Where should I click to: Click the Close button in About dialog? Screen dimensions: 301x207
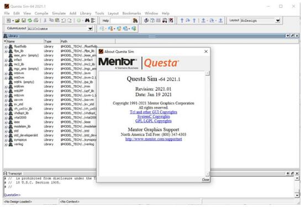click(x=205, y=180)
